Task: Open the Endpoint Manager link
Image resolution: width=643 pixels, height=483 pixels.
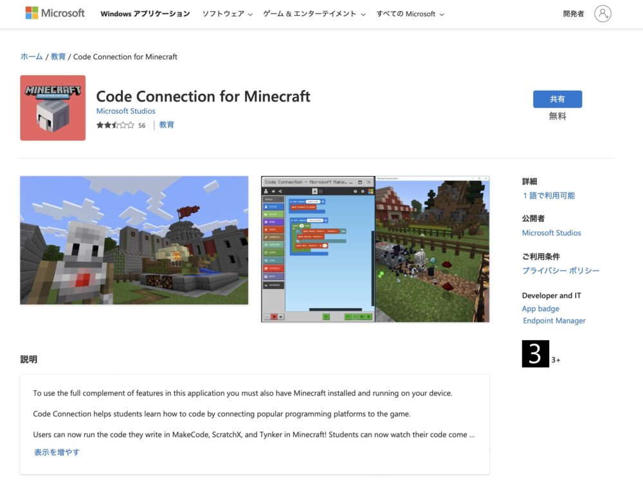Action: point(554,320)
